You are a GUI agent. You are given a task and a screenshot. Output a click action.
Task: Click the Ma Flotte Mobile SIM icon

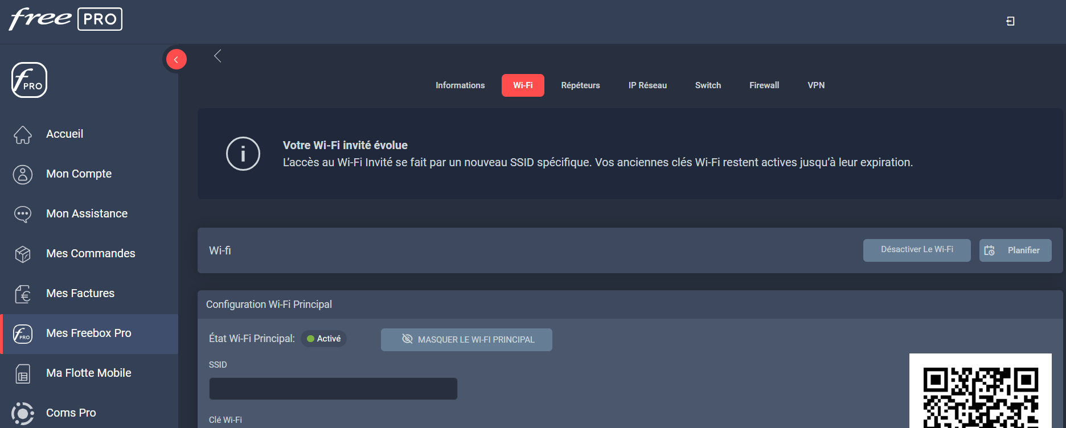pos(23,373)
